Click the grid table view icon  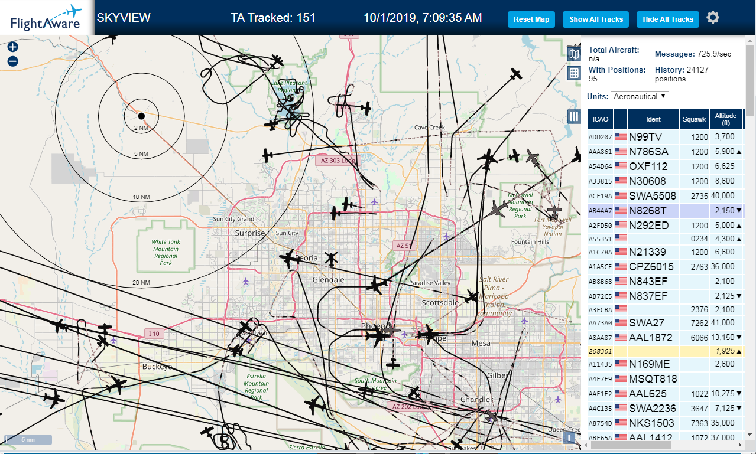coord(574,73)
